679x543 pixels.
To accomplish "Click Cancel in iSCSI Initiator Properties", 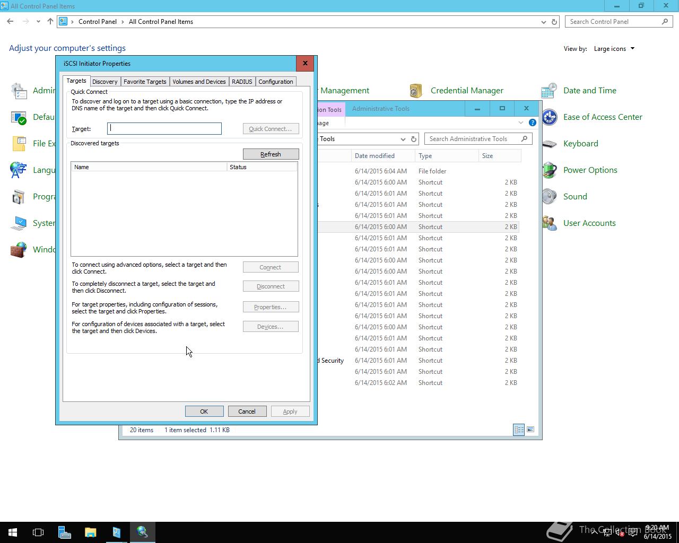I will (x=247, y=411).
